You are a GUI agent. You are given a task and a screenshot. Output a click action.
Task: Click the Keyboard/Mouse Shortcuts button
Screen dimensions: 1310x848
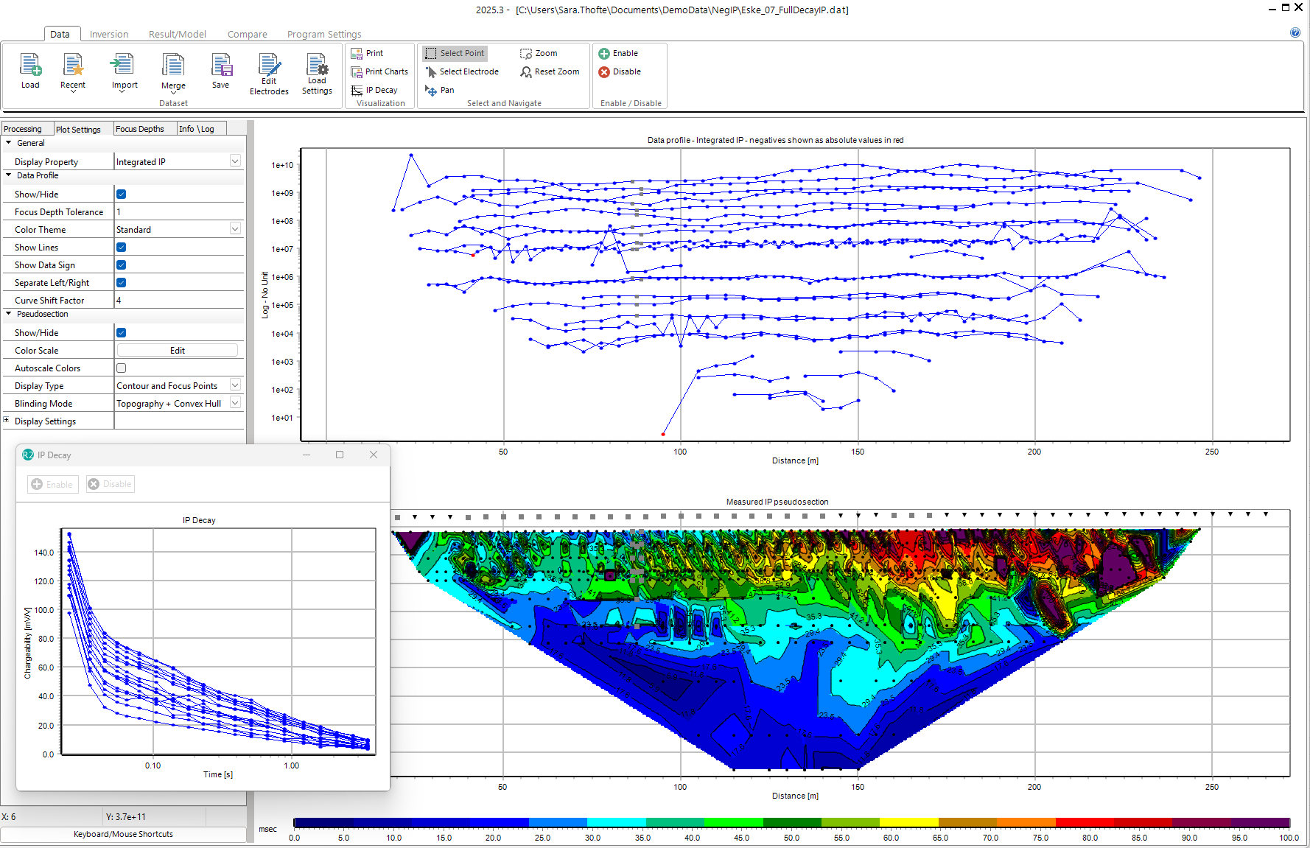pyautogui.click(x=123, y=834)
